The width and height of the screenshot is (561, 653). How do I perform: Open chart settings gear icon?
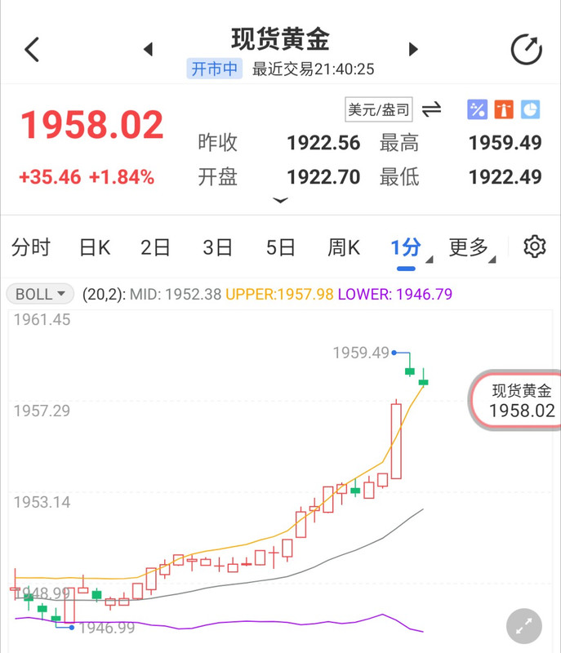pyautogui.click(x=535, y=247)
